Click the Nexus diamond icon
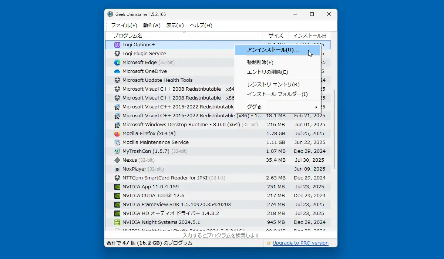This screenshot has width=444, height=259. (117, 160)
